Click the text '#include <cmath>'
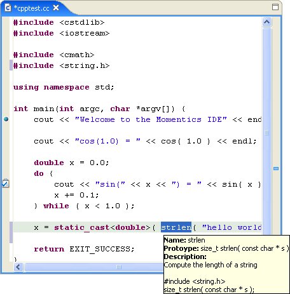Image resolution: width=290 pixels, height=294 pixels. (x=53, y=55)
